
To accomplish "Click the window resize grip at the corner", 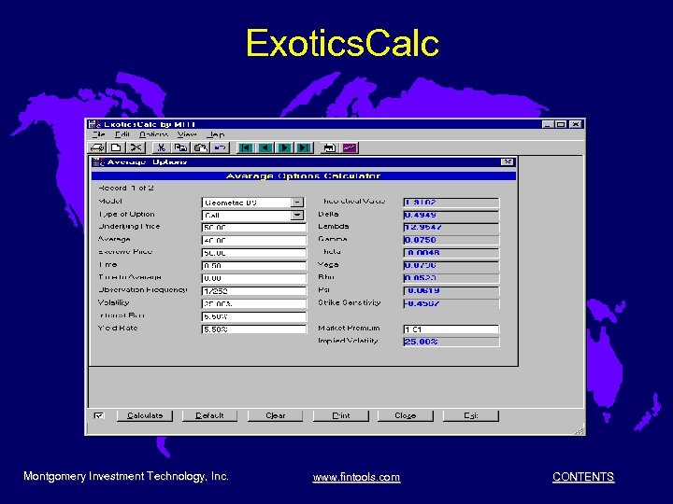I will 579,430.
